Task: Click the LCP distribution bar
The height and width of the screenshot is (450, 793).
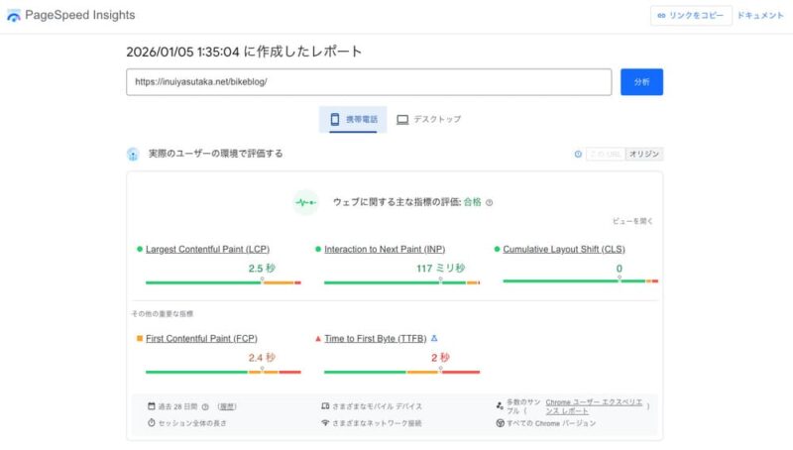Action: point(223,282)
